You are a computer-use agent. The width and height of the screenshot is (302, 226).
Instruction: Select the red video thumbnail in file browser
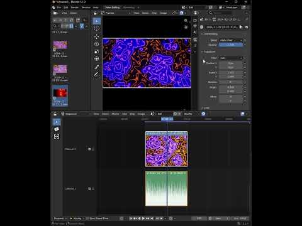point(60,93)
